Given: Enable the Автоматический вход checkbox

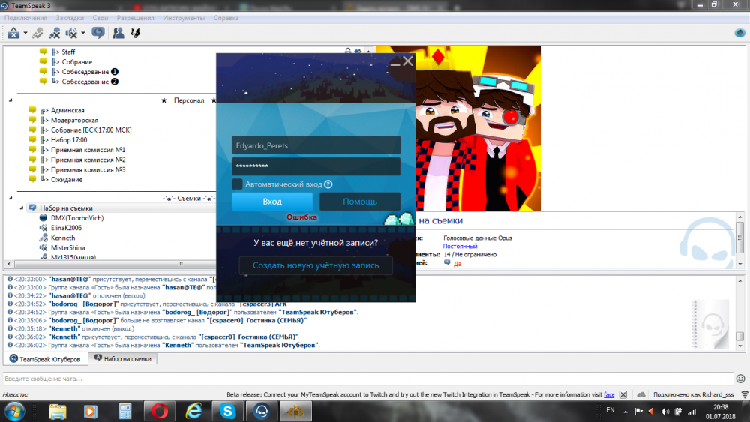Looking at the screenshot, I should click(237, 184).
